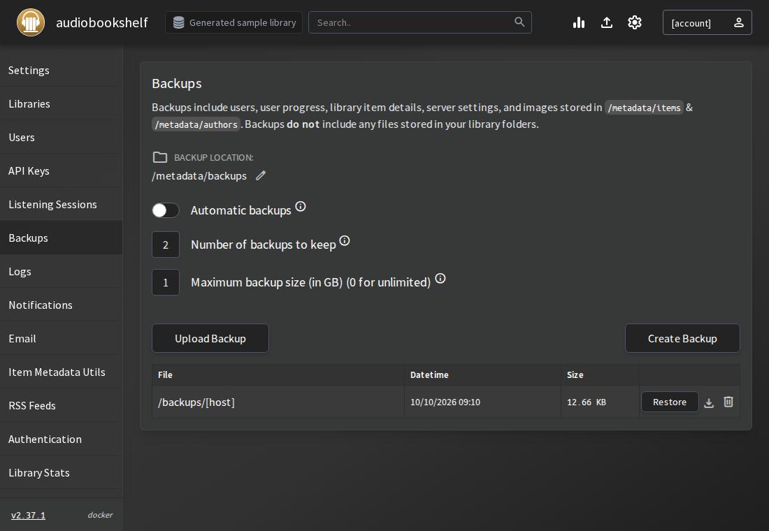
Task: Open Listening Sessions in the sidebar
Action: (62, 205)
